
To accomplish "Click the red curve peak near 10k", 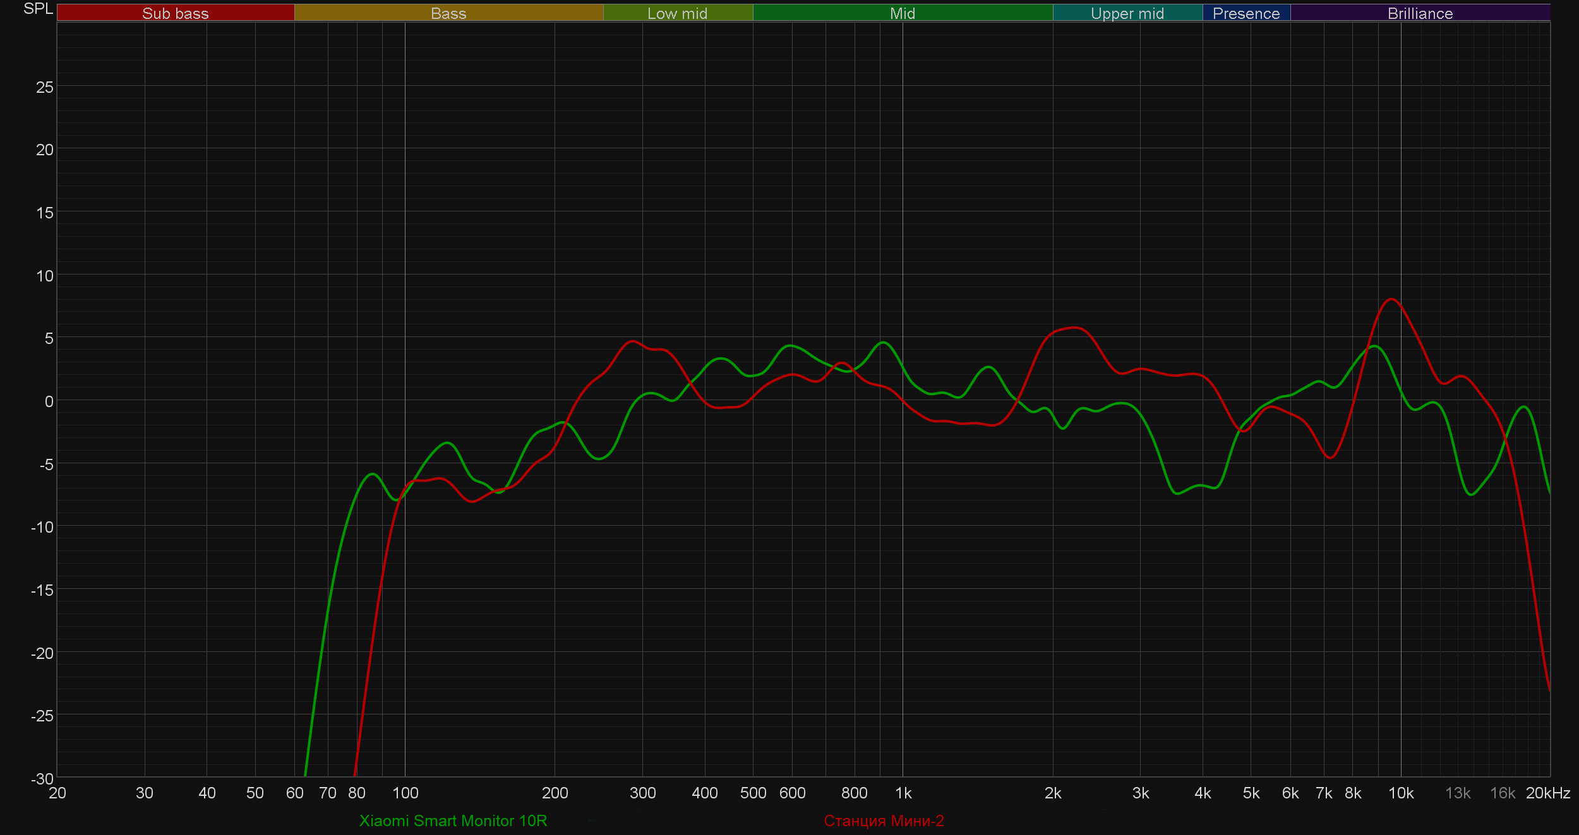I will pos(1391,299).
